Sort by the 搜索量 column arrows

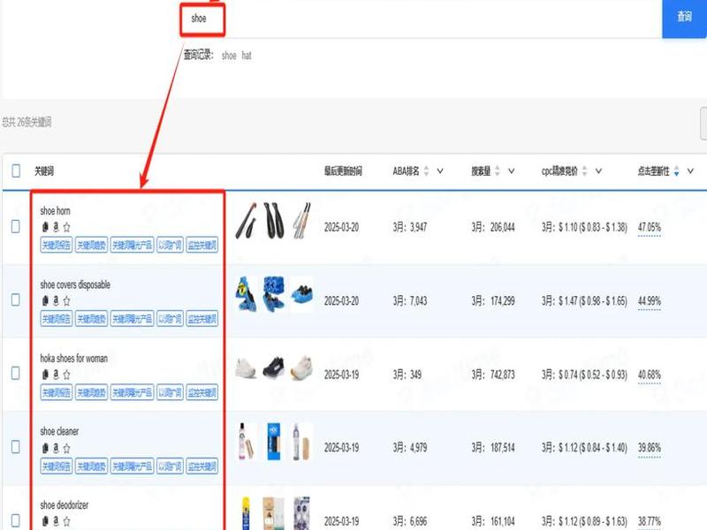click(x=498, y=171)
